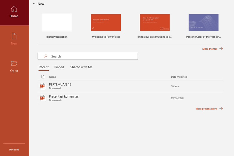
Task: Select the Pantone Color of the Year template
Action: click(x=203, y=22)
